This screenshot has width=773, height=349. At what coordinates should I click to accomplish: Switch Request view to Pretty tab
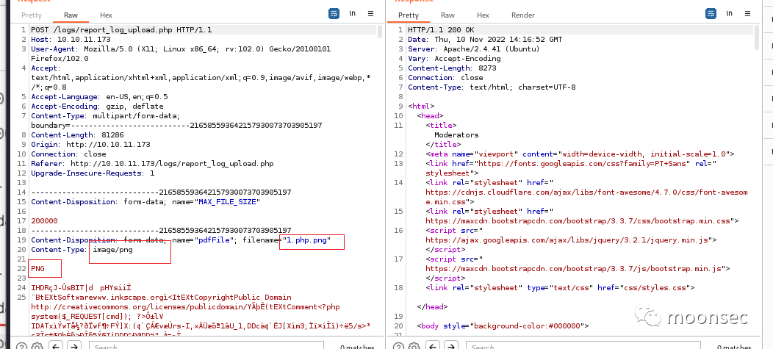point(32,15)
